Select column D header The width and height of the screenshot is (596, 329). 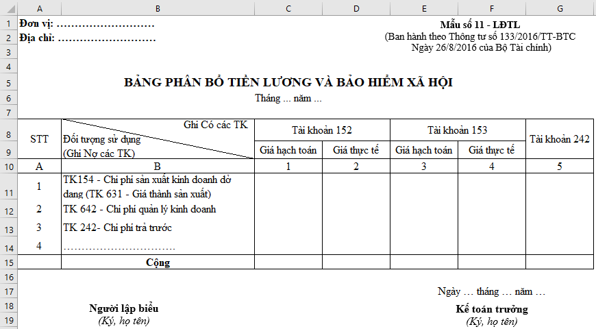356,8
